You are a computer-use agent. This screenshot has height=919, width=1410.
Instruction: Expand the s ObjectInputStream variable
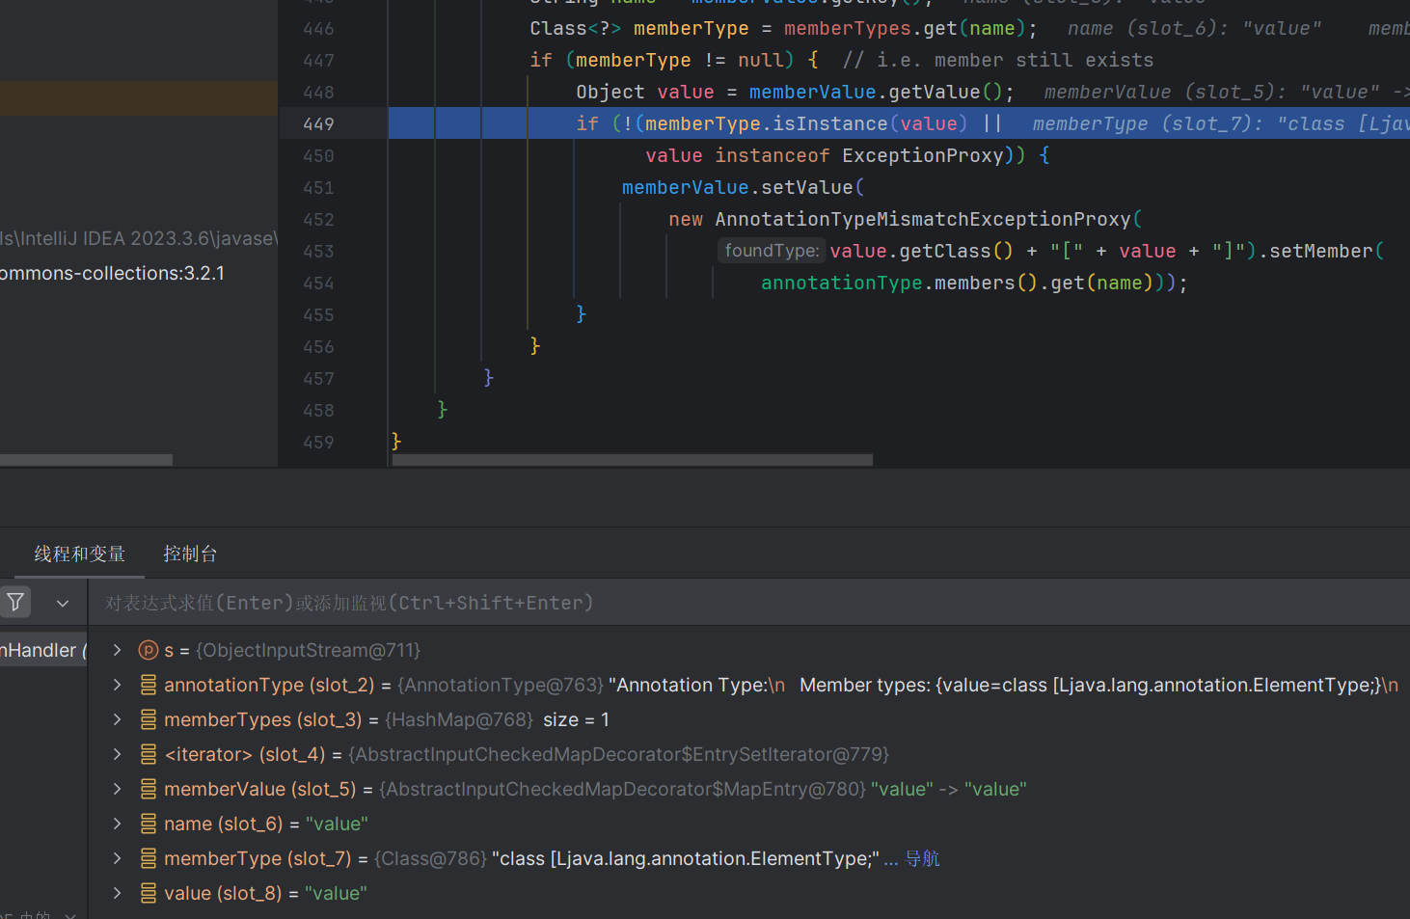(118, 651)
